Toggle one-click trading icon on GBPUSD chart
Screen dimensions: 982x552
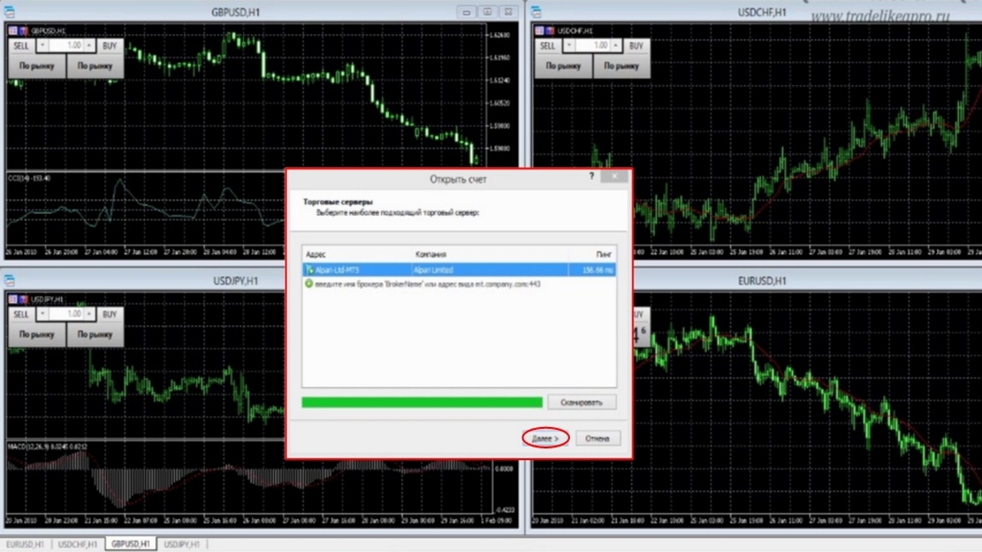point(14,31)
